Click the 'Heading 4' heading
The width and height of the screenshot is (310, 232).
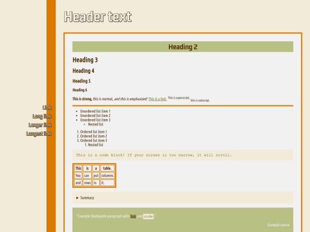coord(83,71)
